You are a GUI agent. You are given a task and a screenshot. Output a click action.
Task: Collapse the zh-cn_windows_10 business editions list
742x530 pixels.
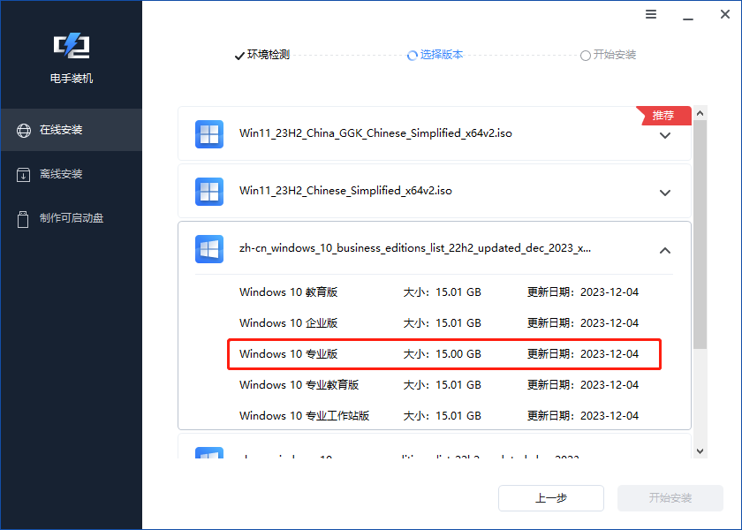pos(664,250)
